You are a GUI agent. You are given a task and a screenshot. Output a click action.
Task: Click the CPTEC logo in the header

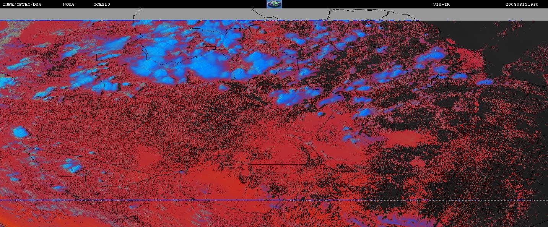point(274,4)
